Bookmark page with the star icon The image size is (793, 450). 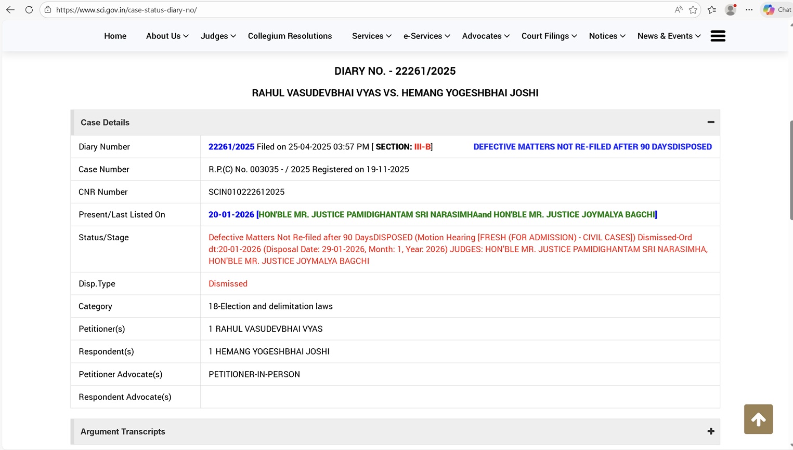point(693,10)
